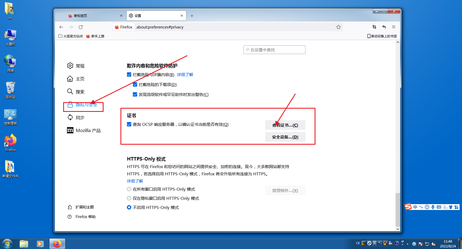Open the Sogou soft keyboard icon

439,207
